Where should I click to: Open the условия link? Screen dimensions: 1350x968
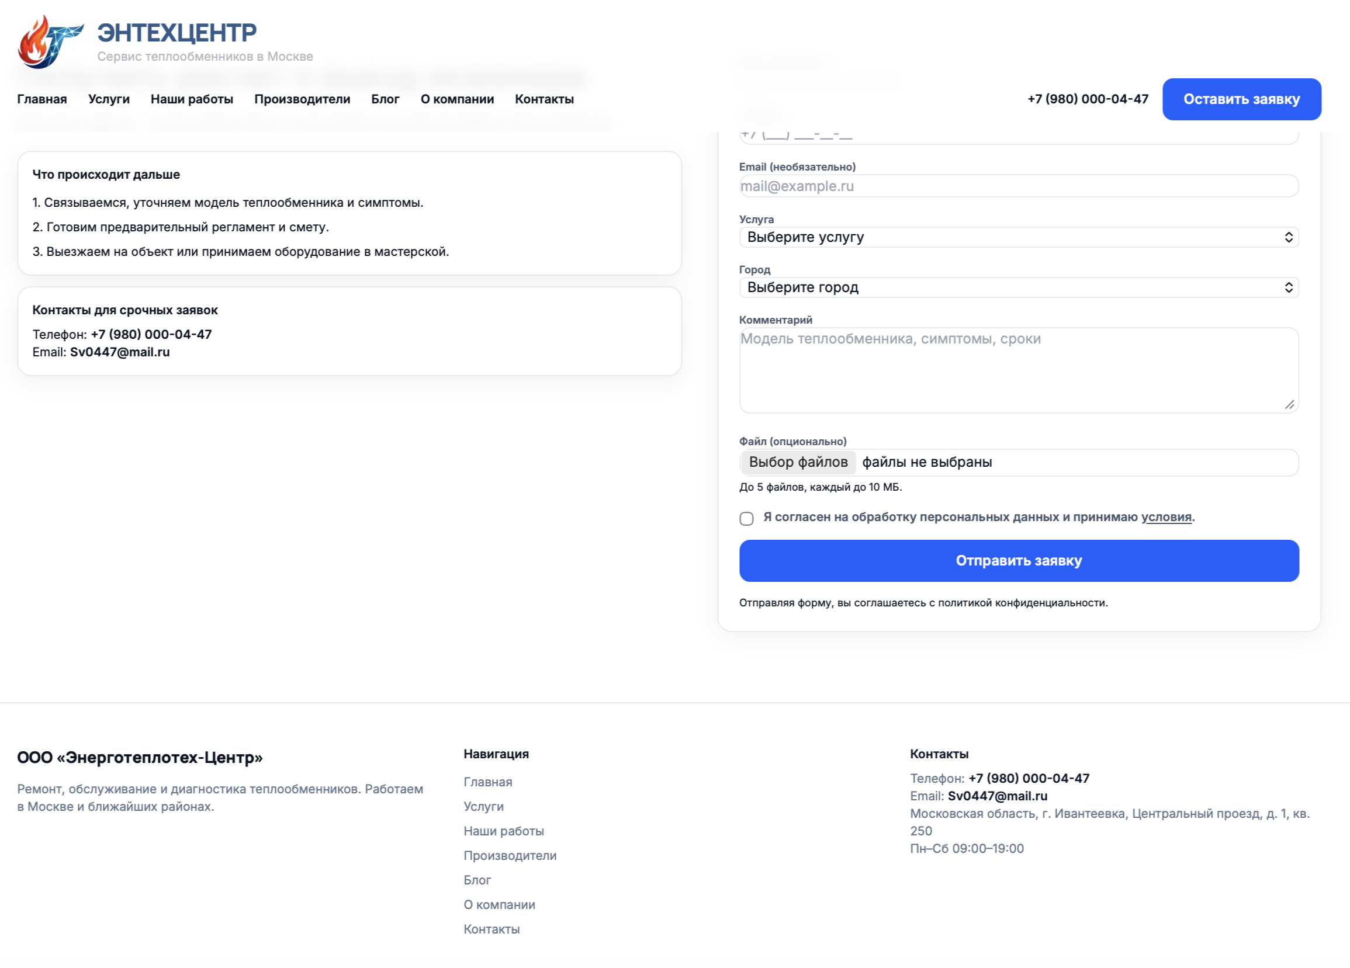click(x=1165, y=517)
